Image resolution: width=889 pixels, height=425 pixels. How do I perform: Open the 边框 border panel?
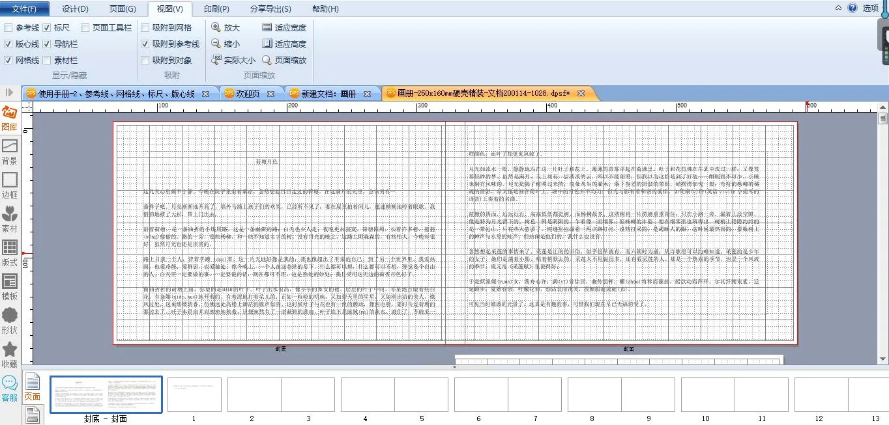[x=10, y=185]
